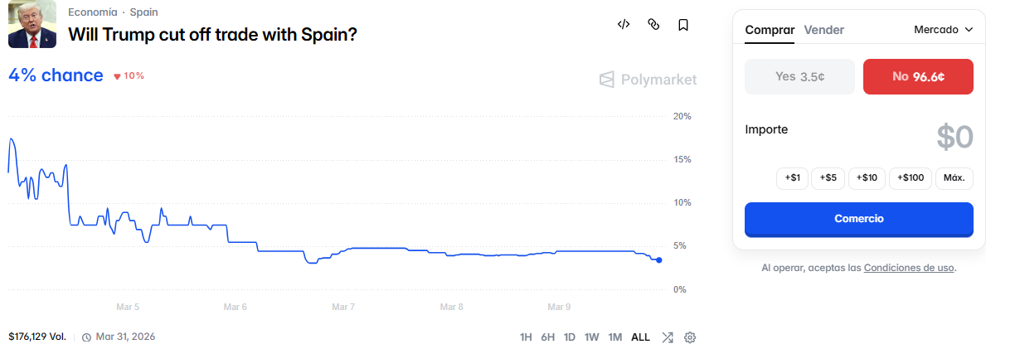The image size is (1020, 354).
Task: Switch chart range to ALL
Action: pyautogui.click(x=640, y=337)
